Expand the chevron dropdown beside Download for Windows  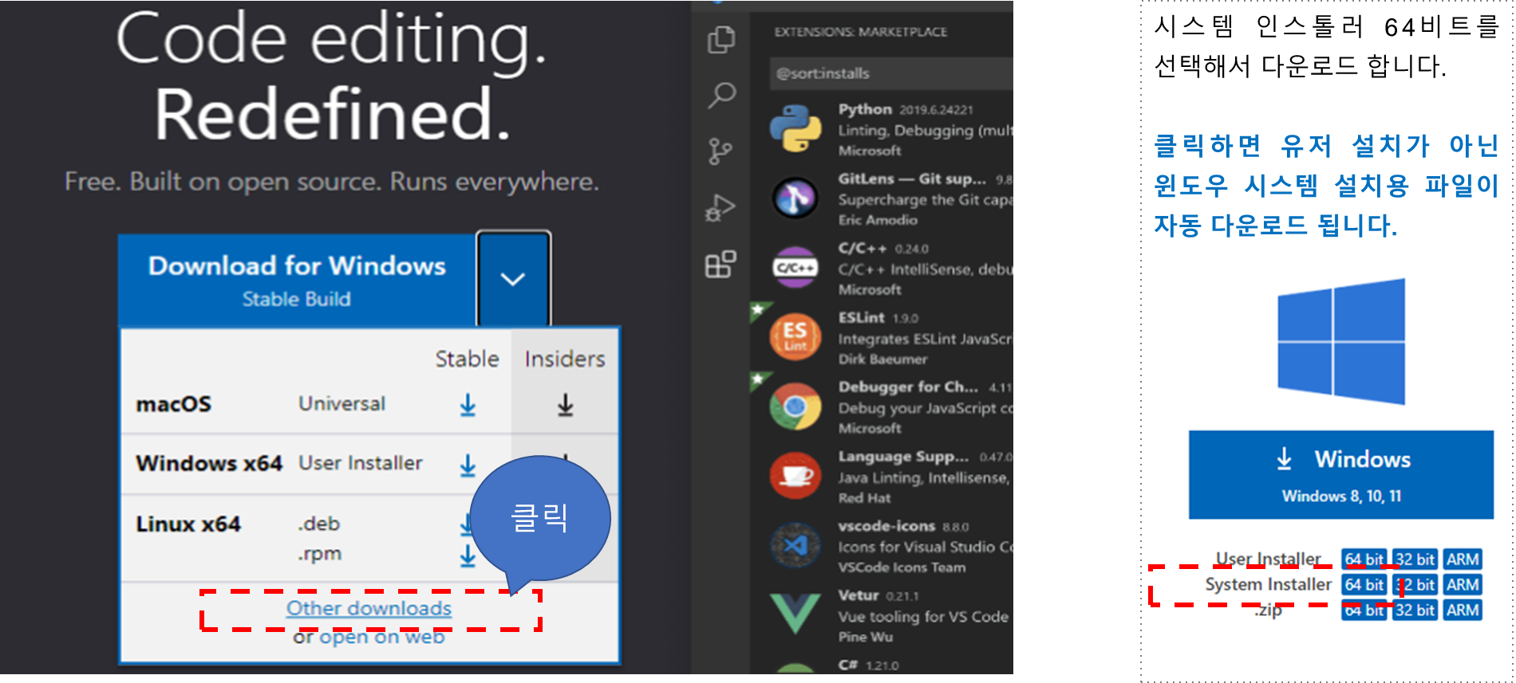513,279
